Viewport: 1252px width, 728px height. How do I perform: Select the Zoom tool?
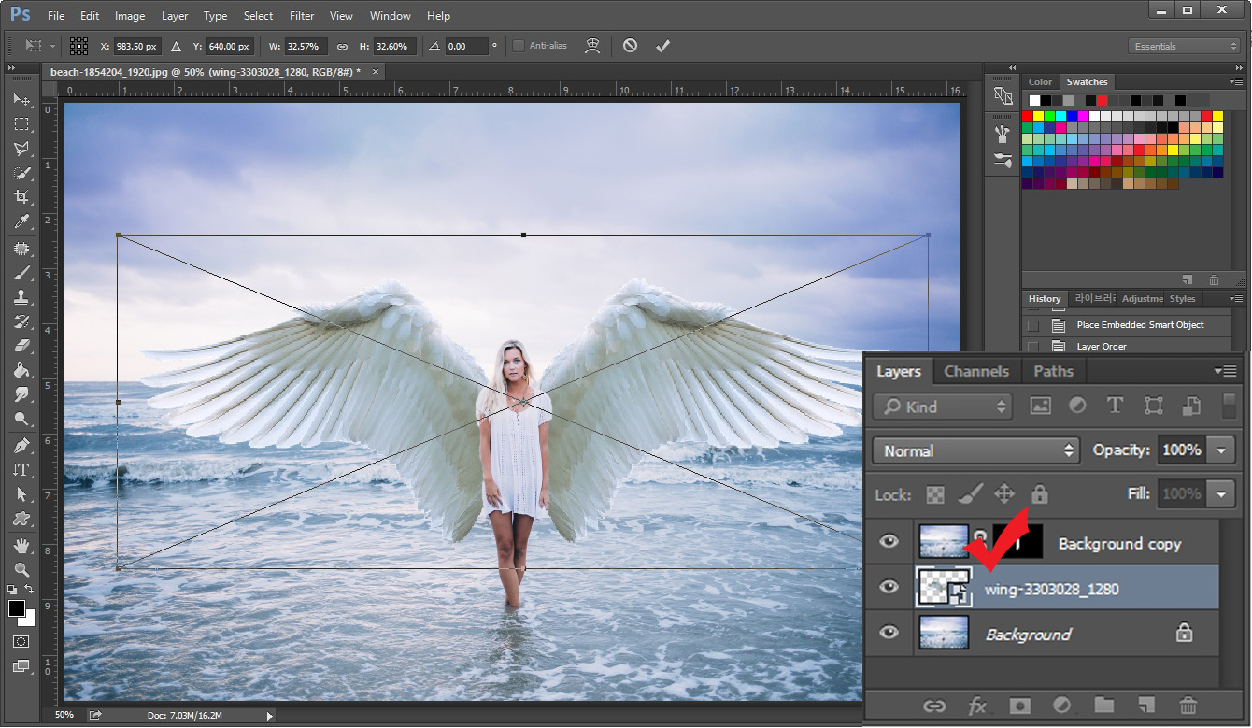[21, 568]
